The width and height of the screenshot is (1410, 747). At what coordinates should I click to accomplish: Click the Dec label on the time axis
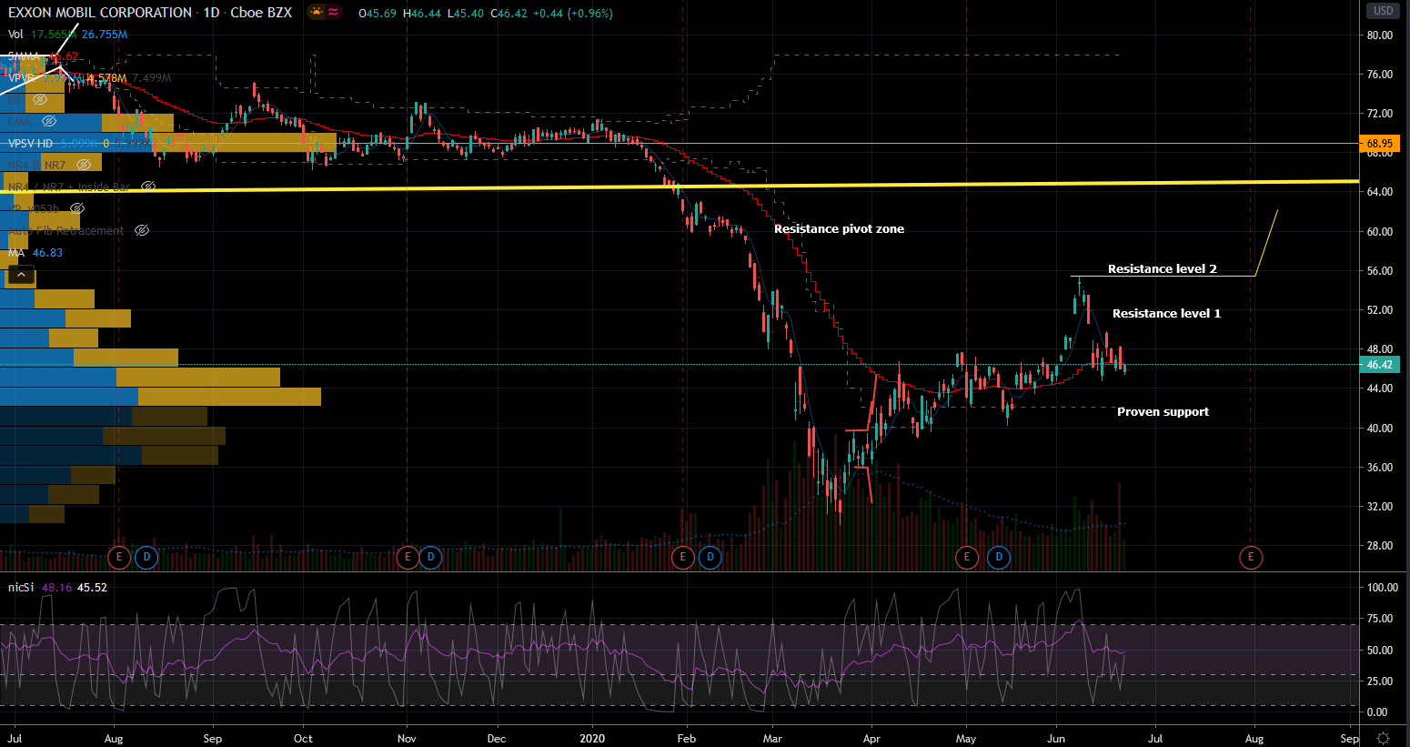tap(496, 739)
